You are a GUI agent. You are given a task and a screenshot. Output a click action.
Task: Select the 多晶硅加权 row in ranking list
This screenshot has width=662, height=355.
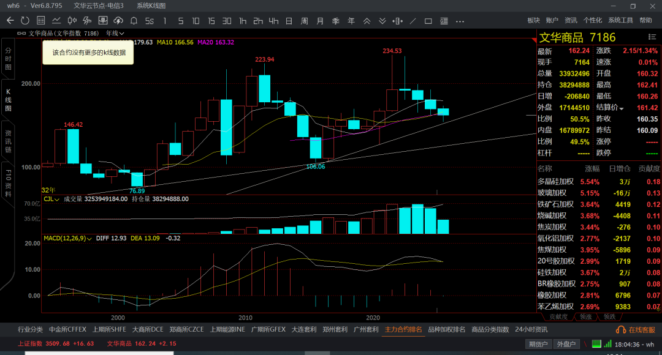[x=598, y=182]
